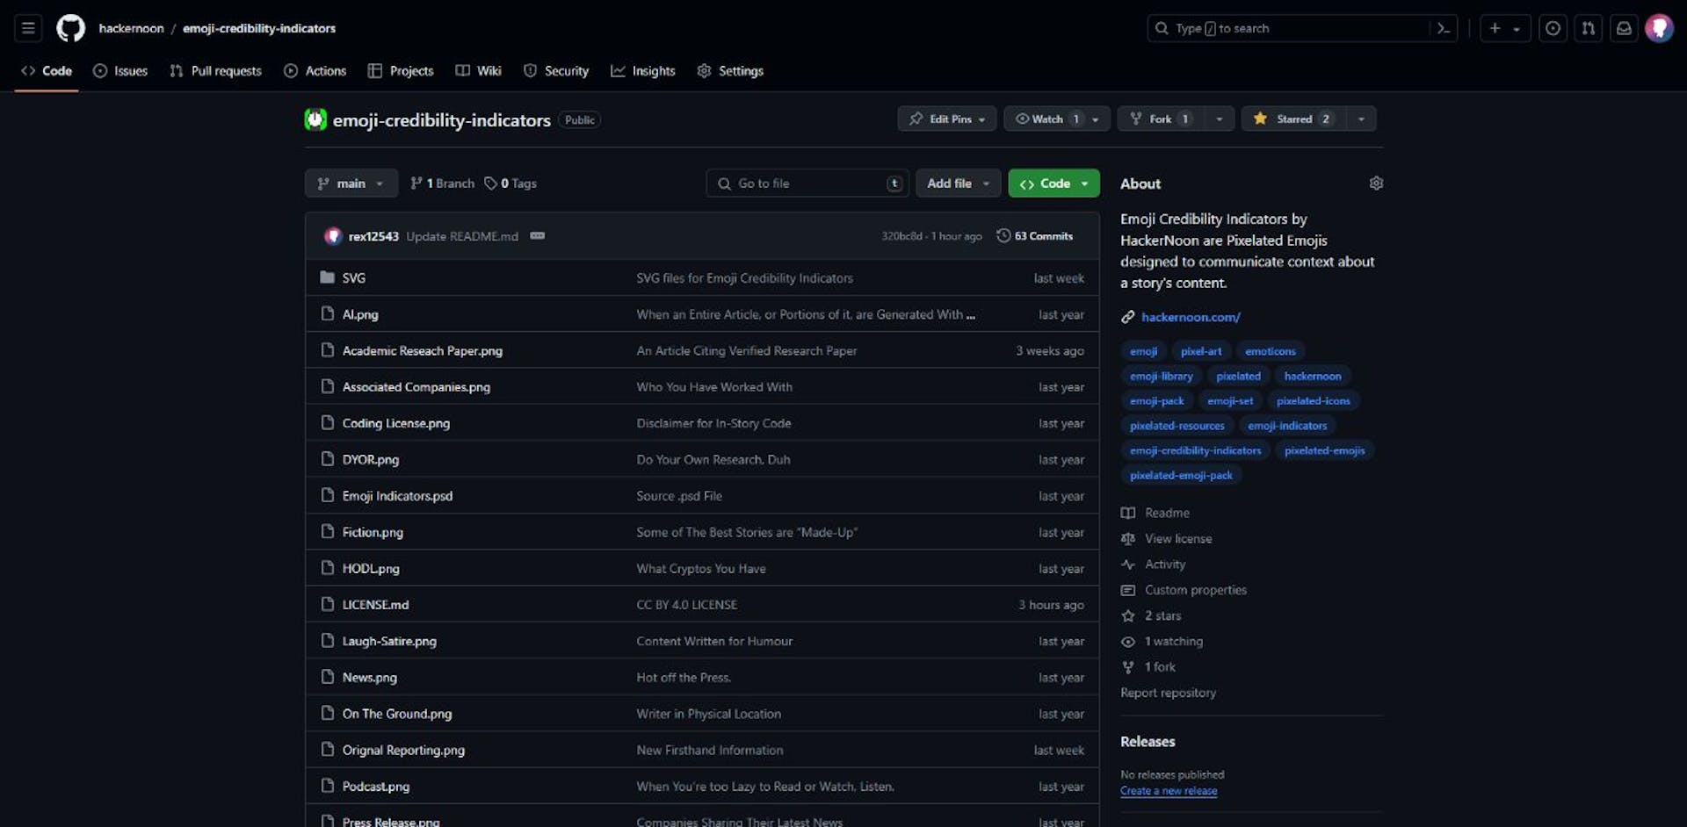
Task: Follow the hackernoon.com link
Action: [1190, 317]
